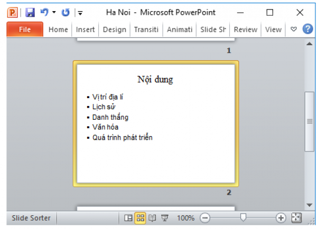The image size is (317, 229).
Task: Click the 100% zoom level button
Action: tap(185, 218)
